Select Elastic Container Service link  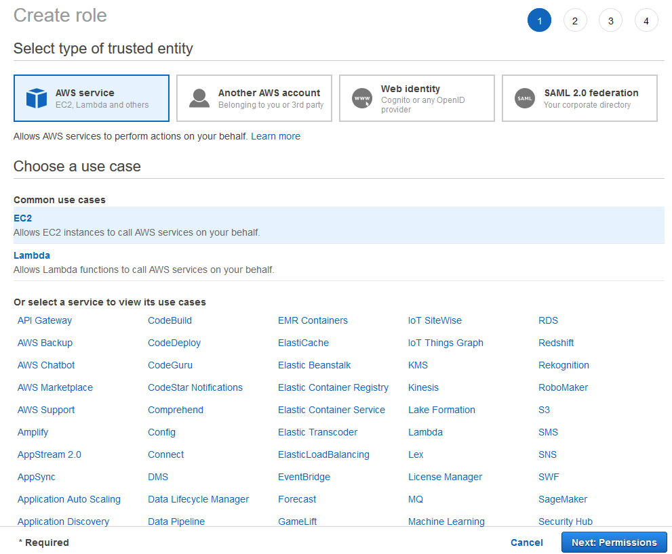click(332, 410)
